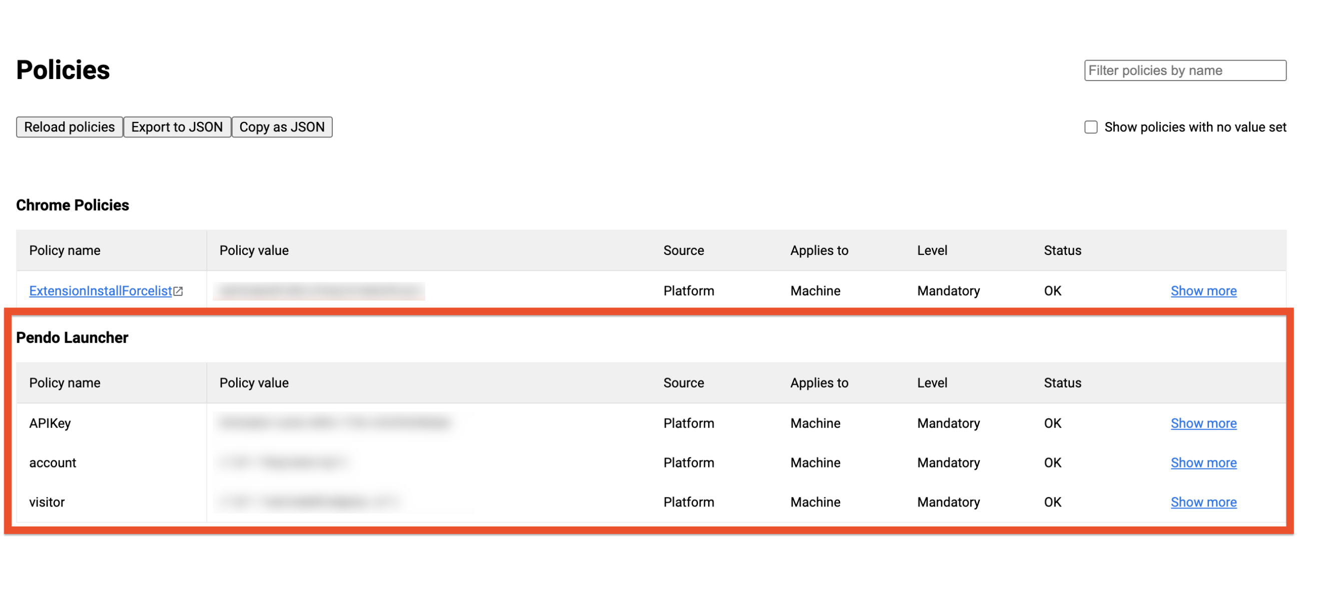Click Platform in the ExtensionInstallForcelist row
1317x601 pixels.
[689, 290]
